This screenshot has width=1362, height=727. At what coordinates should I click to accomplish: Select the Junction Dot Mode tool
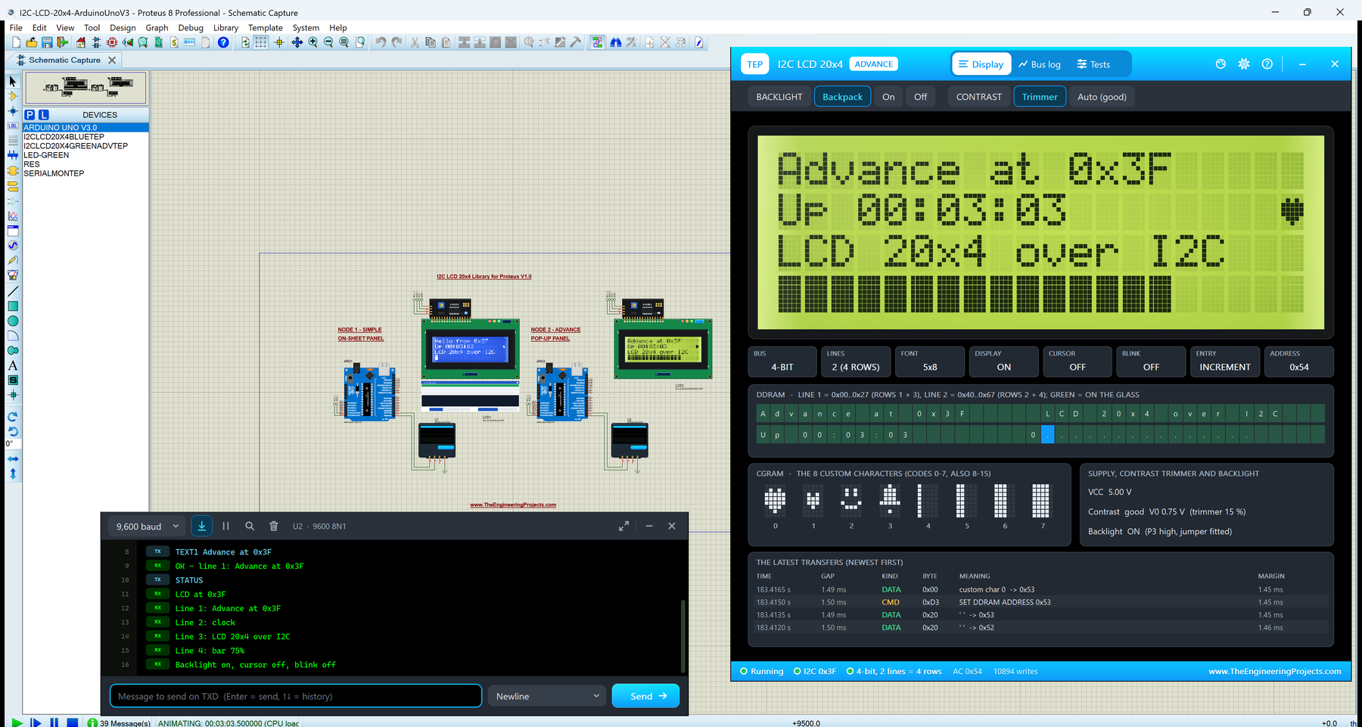12,111
